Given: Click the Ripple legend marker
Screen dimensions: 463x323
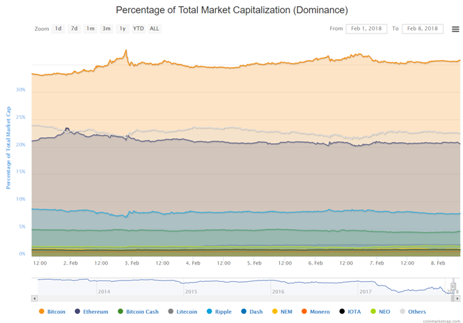Looking at the screenshot, I should (x=210, y=312).
